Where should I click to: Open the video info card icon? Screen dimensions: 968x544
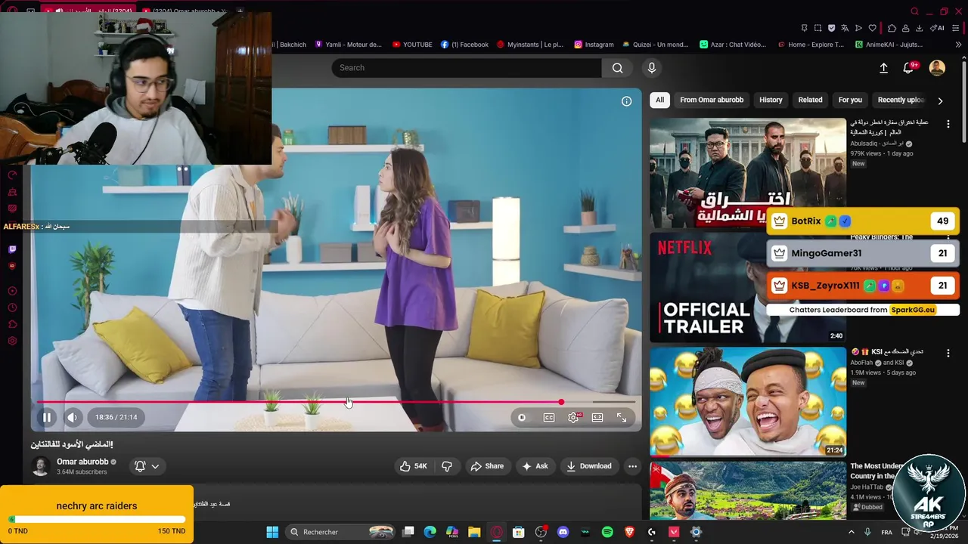(x=626, y=101)
